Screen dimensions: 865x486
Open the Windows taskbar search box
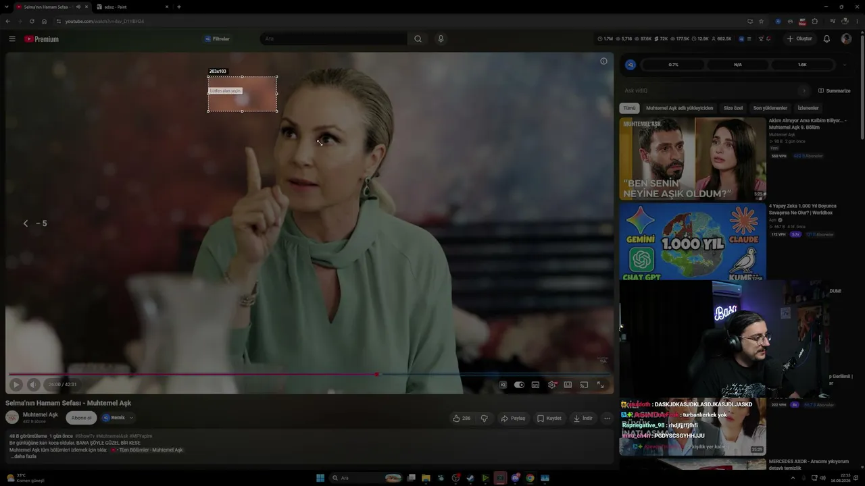365,478
